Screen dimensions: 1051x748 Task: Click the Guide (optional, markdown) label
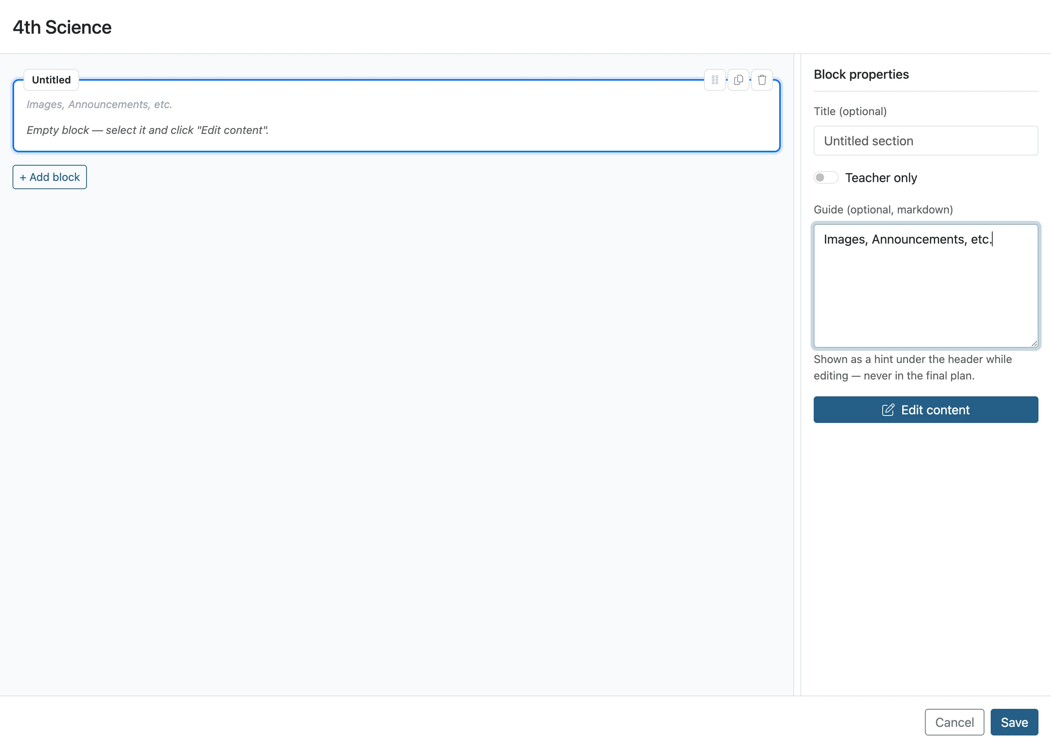[883, 210]
